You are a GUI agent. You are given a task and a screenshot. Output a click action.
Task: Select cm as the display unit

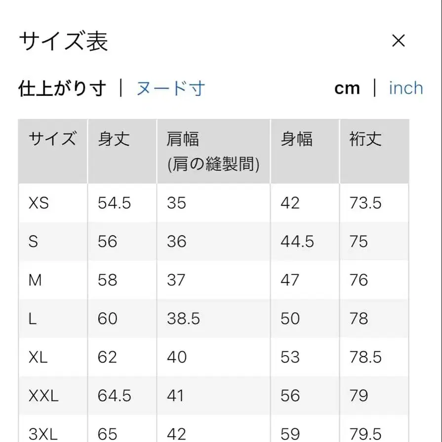point(348,87)
